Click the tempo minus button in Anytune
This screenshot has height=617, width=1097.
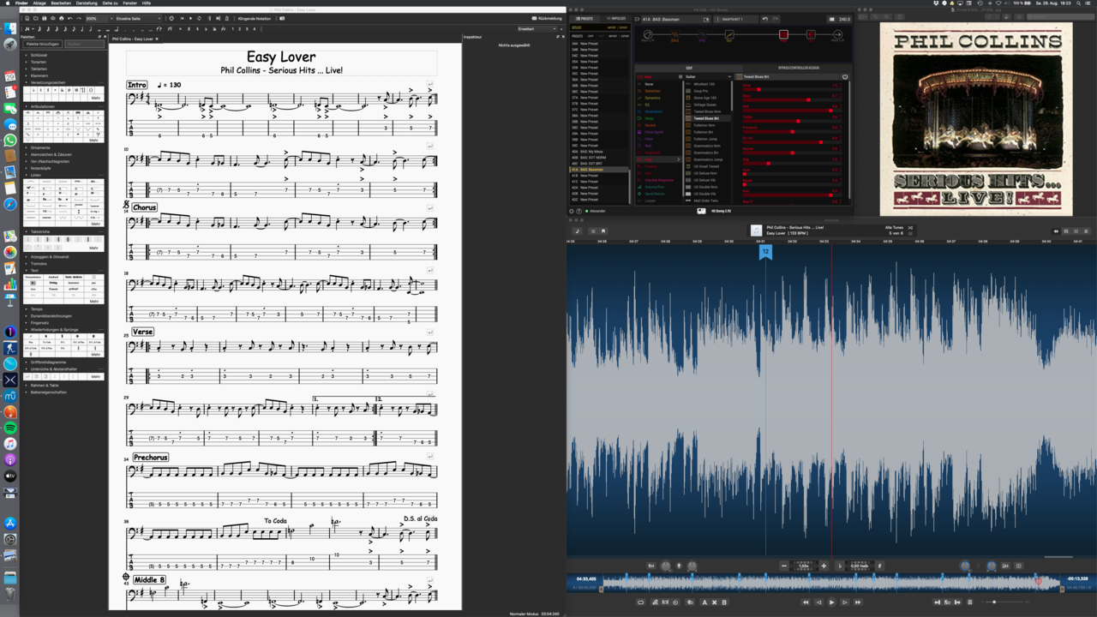[x=784, y=566]
